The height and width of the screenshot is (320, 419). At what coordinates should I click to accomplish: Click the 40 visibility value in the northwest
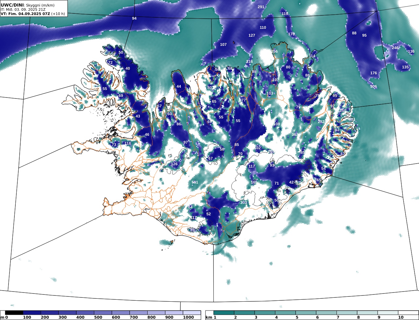(128, 68)
